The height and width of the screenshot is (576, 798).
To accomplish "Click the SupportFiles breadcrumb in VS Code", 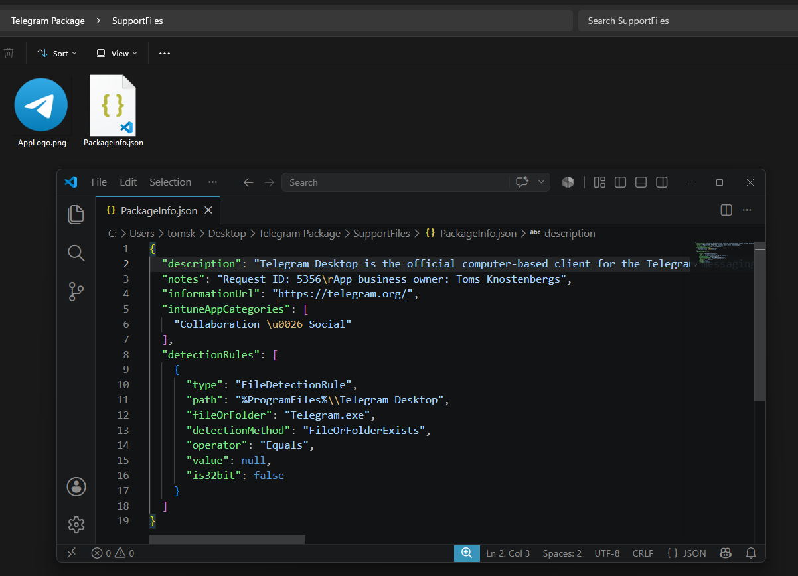I will click(382, 234).
